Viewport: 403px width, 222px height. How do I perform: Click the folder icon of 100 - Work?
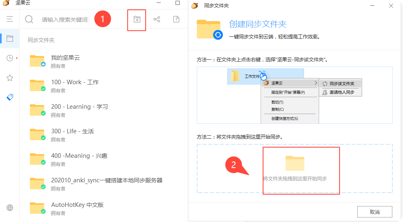[38, 85]
